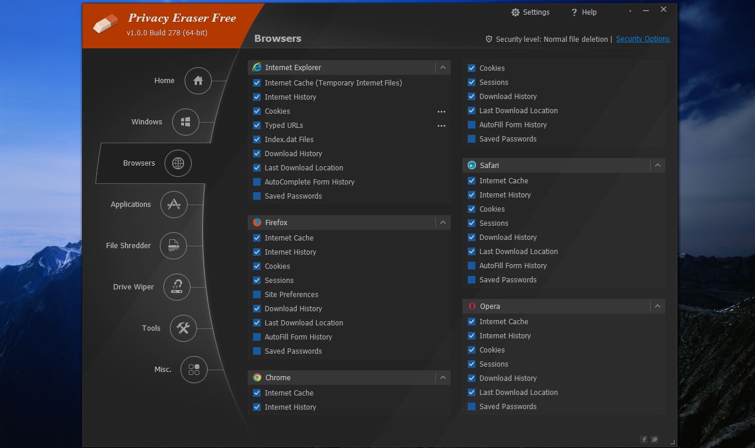Image resolution: width=755 pixels, height=448 pixels.
Task: Uncheck Firefox Sessions checkbox
Action: click(x=257, y=280)
